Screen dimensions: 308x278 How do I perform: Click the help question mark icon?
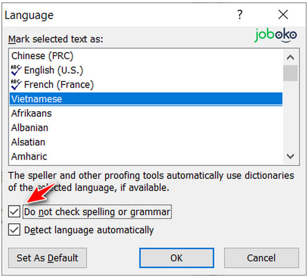[240, 15]
